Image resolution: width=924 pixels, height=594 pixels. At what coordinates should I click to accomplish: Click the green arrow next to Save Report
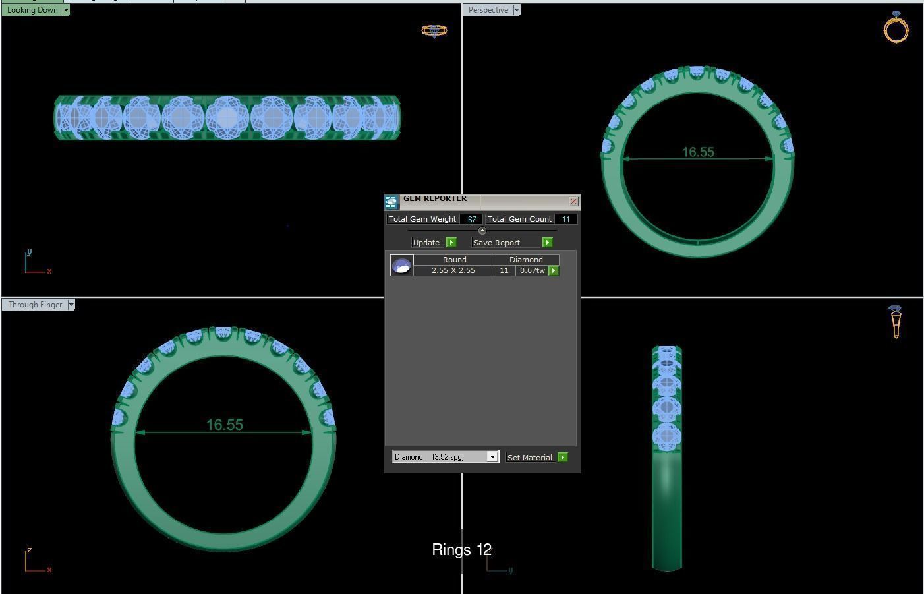pyautogui.click(x=547, y=243)
